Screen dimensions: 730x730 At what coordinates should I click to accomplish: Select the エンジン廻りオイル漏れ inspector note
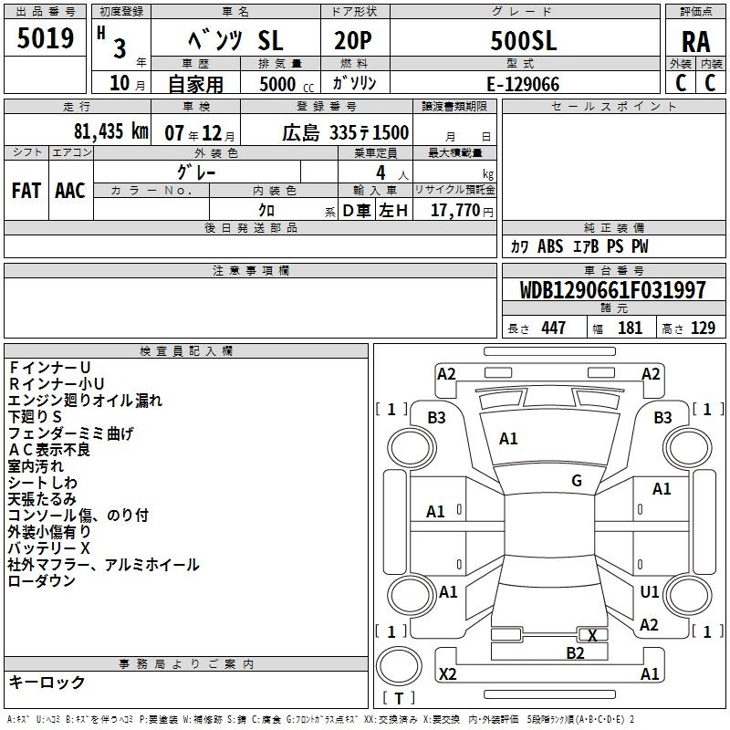85,400
